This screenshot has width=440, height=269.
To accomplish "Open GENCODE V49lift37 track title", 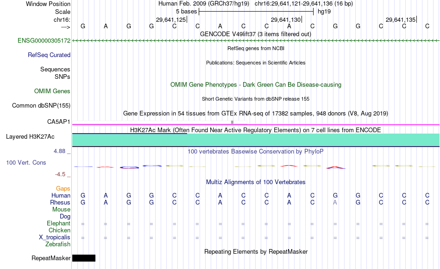I will (x=256, y=34).
